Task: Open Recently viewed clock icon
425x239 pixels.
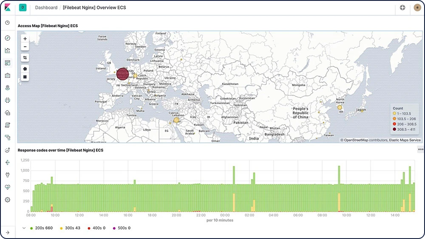Action: (8, 23)
